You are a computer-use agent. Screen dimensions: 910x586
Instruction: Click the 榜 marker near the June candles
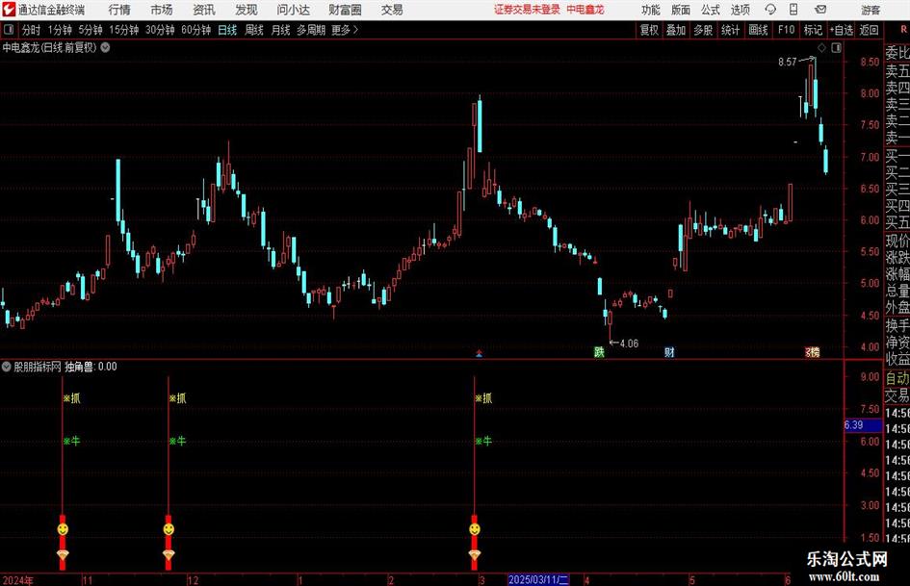(x=813, y=351)
